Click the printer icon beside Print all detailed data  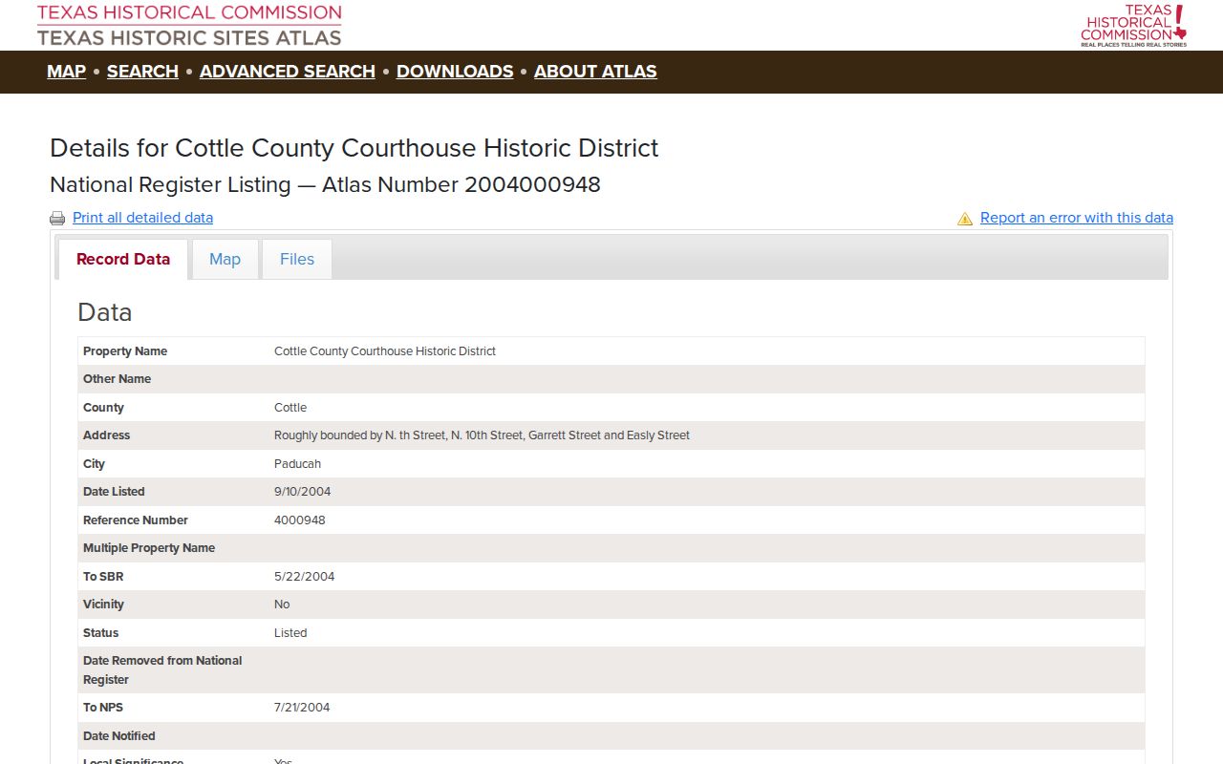pos(57,219)
